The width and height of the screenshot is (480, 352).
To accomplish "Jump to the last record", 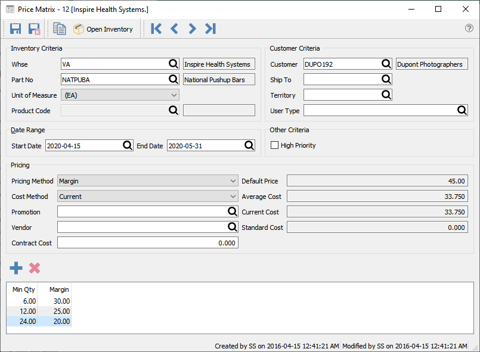I will tap(210, 29).
